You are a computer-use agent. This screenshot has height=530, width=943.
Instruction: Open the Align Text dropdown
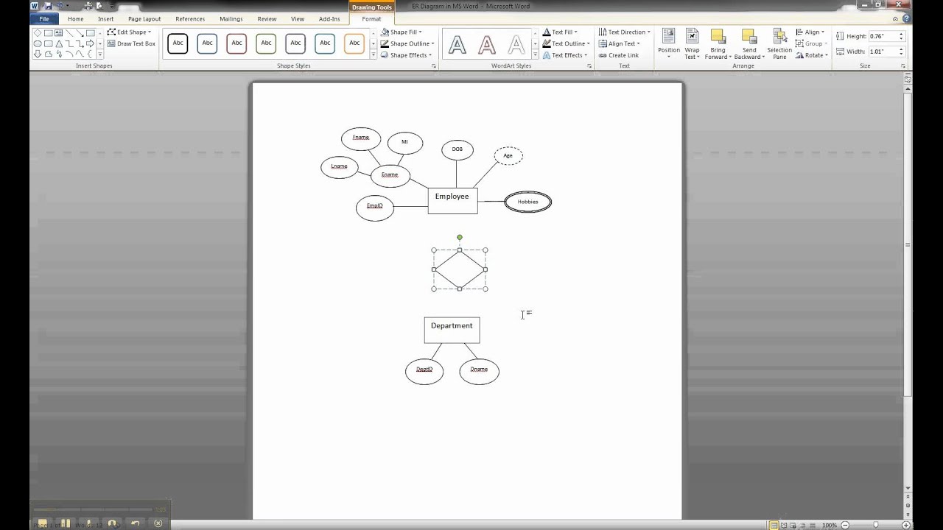click(620, 43)
